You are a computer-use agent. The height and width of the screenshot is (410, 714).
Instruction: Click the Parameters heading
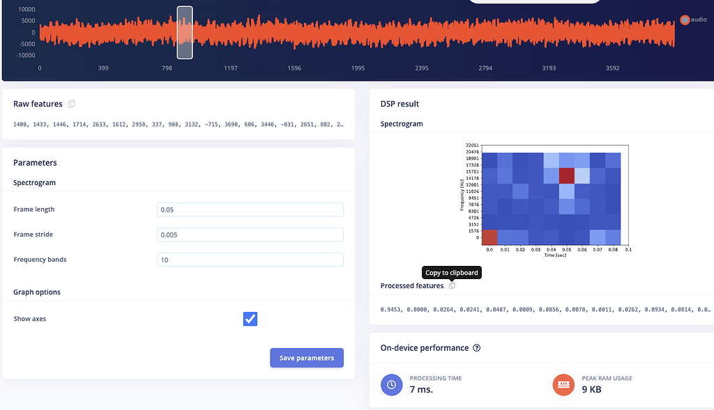coord(35,163)
